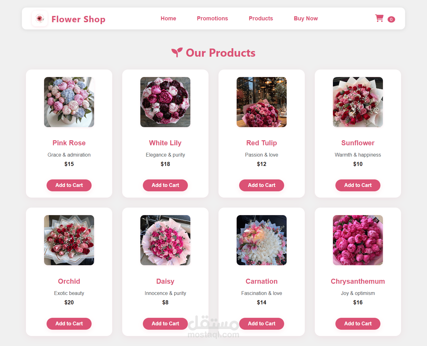Click the sprout icon beside Our Products
The image size is (427, 346).
click(x=177, y=53)
